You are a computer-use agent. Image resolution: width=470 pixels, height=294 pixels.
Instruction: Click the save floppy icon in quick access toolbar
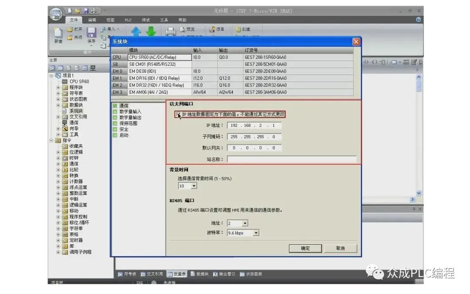86,11
